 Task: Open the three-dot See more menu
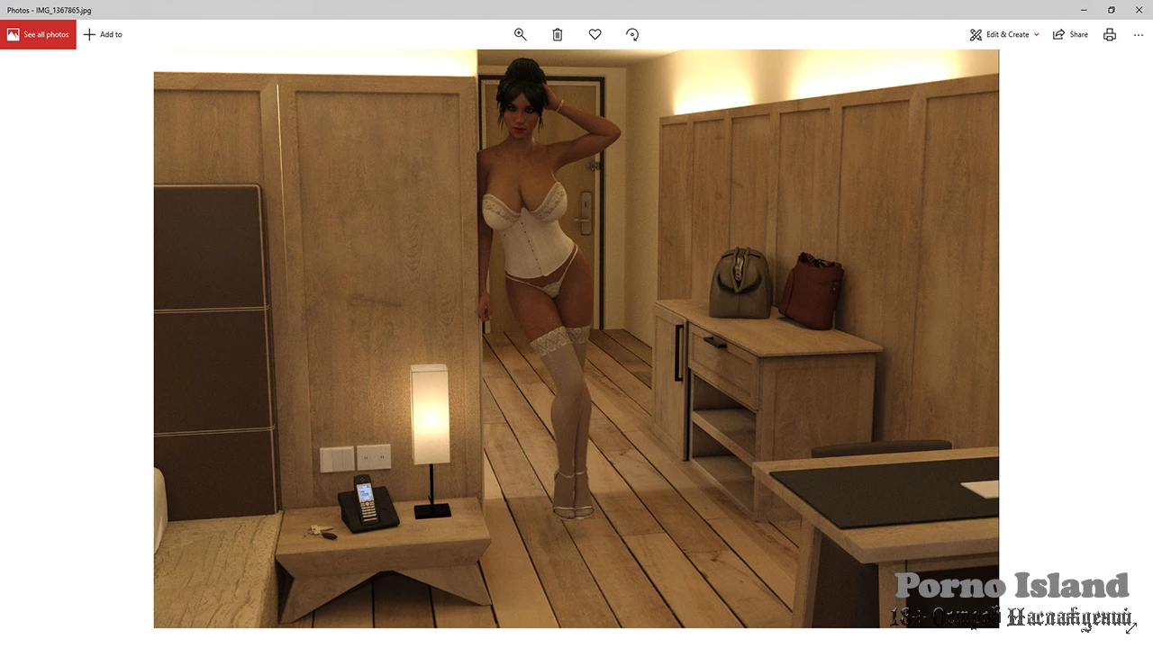coord(1139,34)
